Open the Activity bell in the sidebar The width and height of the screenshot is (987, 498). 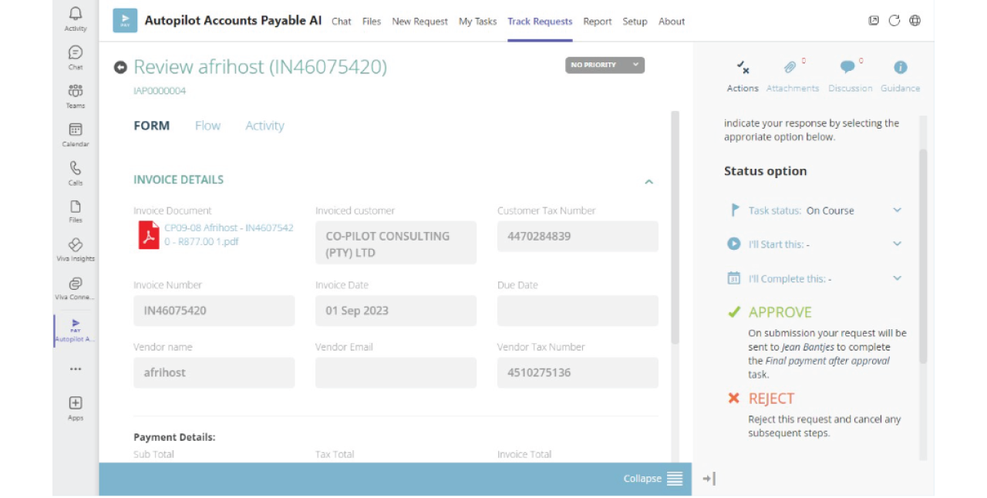76,19
